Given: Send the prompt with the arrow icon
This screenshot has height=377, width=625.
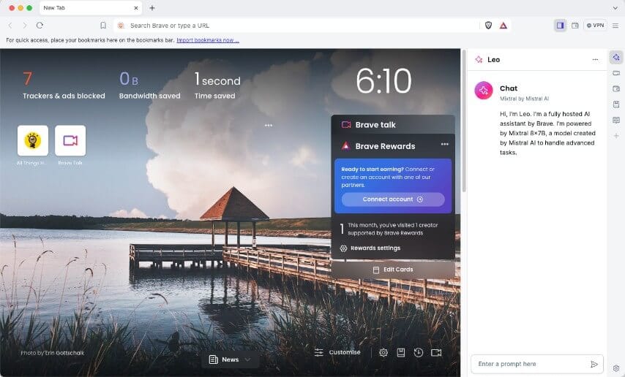Looking at the screenshot, I should pos(594,365).
